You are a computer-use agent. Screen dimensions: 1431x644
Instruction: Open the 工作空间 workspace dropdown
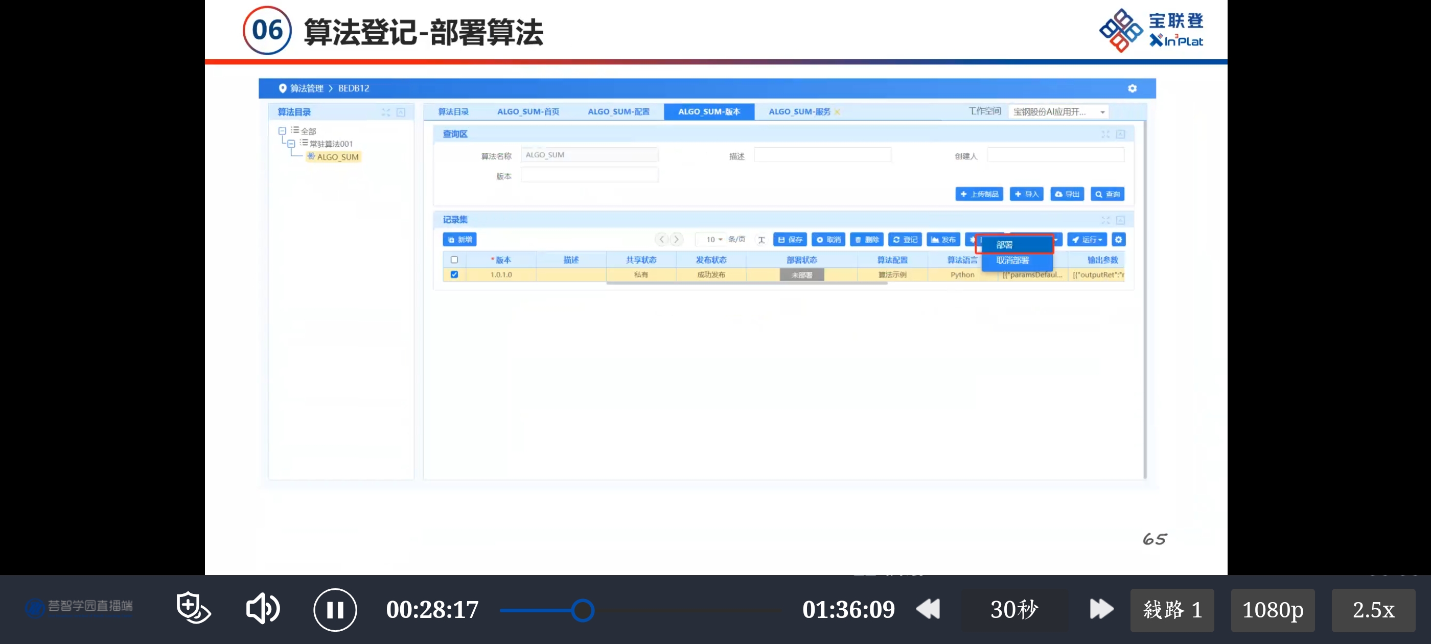pyautogui.click(x=1058, y=112)
